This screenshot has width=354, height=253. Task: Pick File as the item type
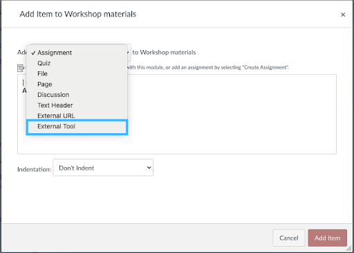coord(77,73)
